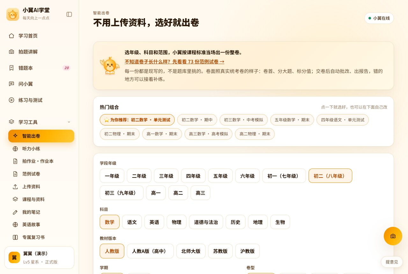This screenshot has width=408, height=274.
Task: Select the 五年级数学・期末 preset
Action: [x=292, y=120]
